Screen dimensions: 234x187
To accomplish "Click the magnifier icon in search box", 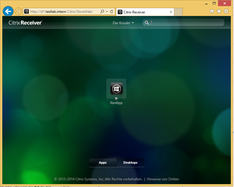I will pos(147,23).
